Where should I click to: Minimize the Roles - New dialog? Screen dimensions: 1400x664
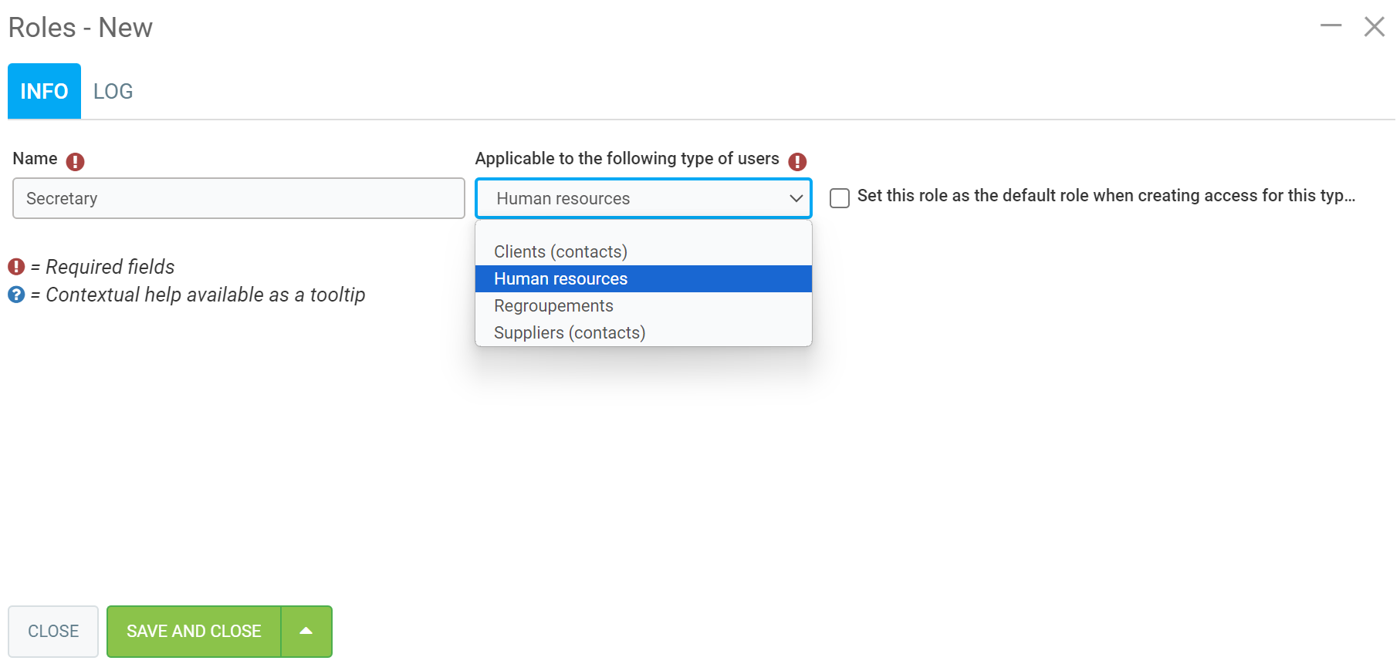[1331, 26]
